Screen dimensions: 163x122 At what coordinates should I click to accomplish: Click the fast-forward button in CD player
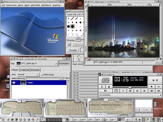(144, 91)
